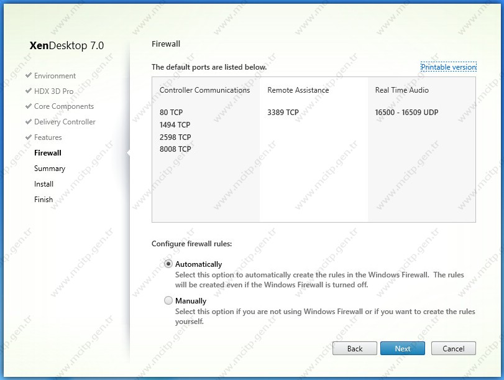504x380 pixels.
Task: Select the Finish step
Action: (44, 200)
